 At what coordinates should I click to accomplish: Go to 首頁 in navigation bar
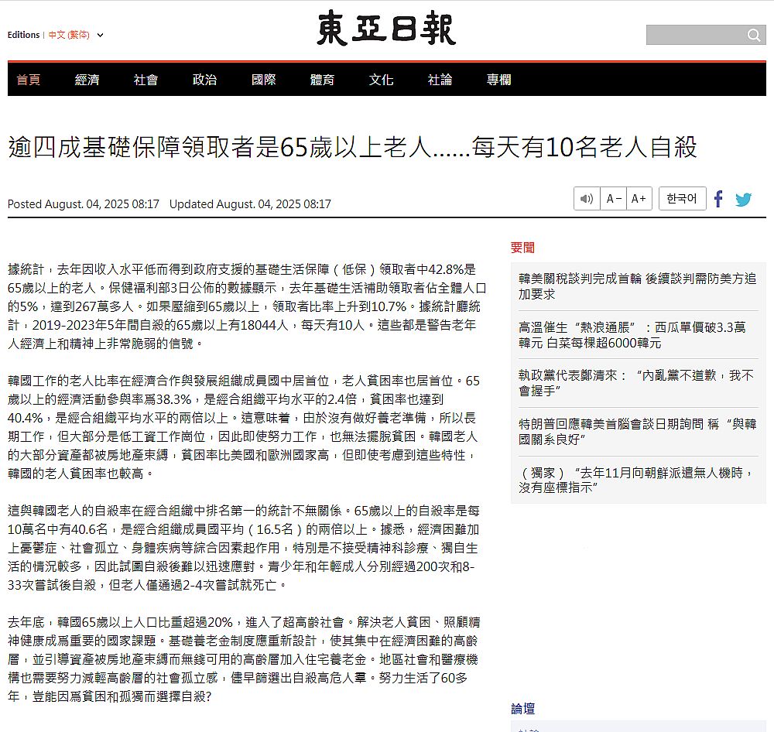(29, 80)
